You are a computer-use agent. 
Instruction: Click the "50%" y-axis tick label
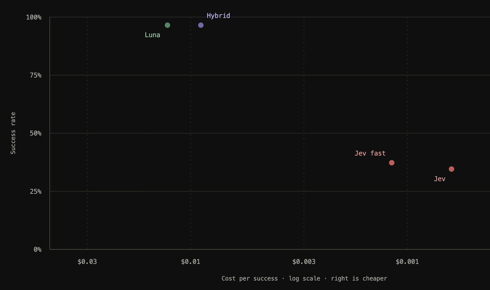[x=36, y=133]
